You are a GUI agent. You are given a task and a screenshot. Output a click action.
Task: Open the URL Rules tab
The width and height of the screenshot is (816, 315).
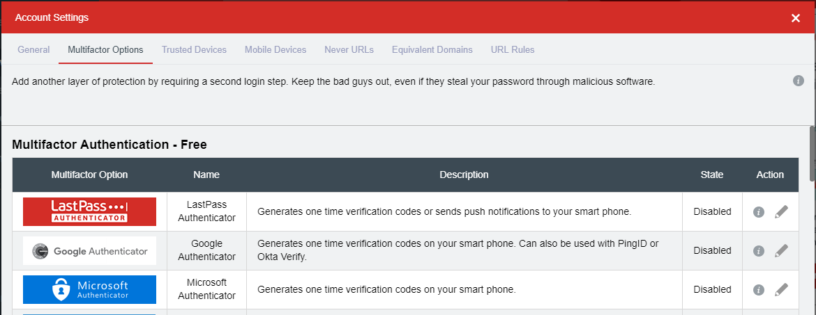[x=513, y=50]
